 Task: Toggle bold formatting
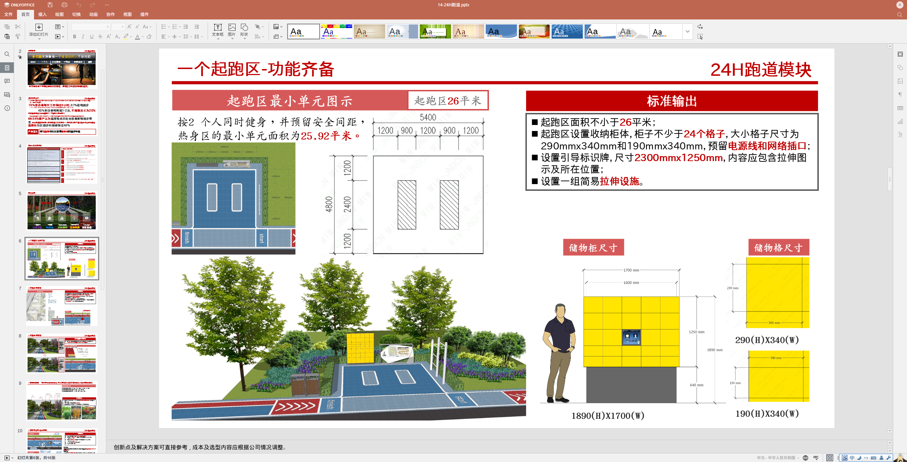pos(74,36)
